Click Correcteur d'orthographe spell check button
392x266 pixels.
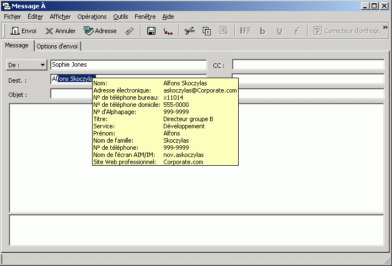point(347,31)
